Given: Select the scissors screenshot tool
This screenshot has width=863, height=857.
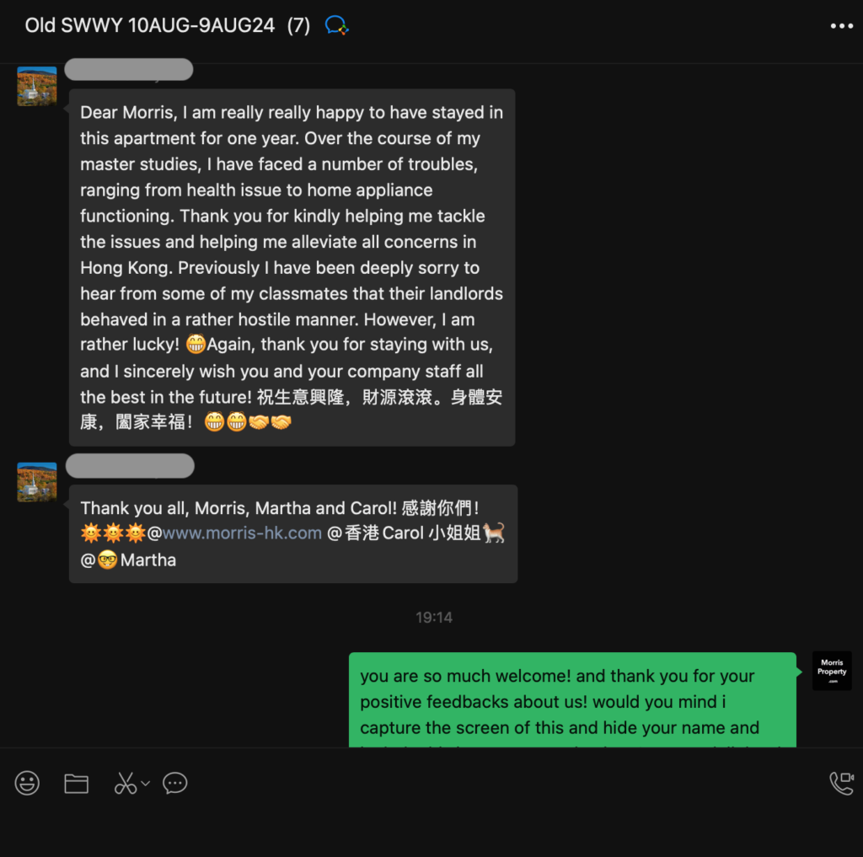Looking at the screenshot, I should (126, 783).
